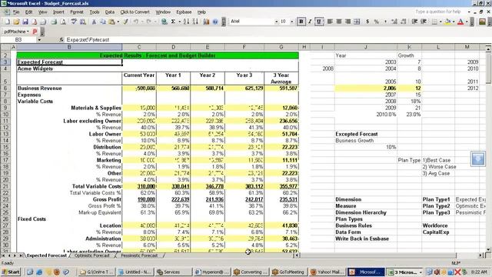Viewport: 492px width, 277px height.
Task: Click the Open file folder icon
Action: (x=16, y=22)
